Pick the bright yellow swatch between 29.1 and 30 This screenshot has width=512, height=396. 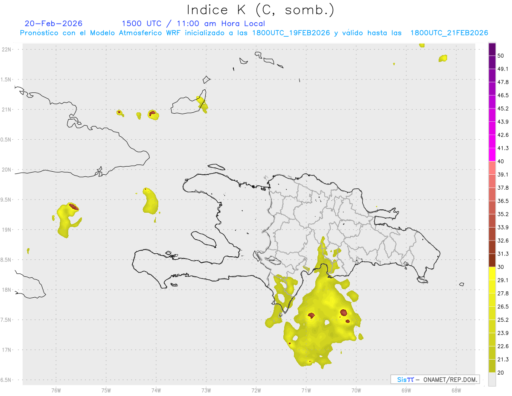point(492,273)
